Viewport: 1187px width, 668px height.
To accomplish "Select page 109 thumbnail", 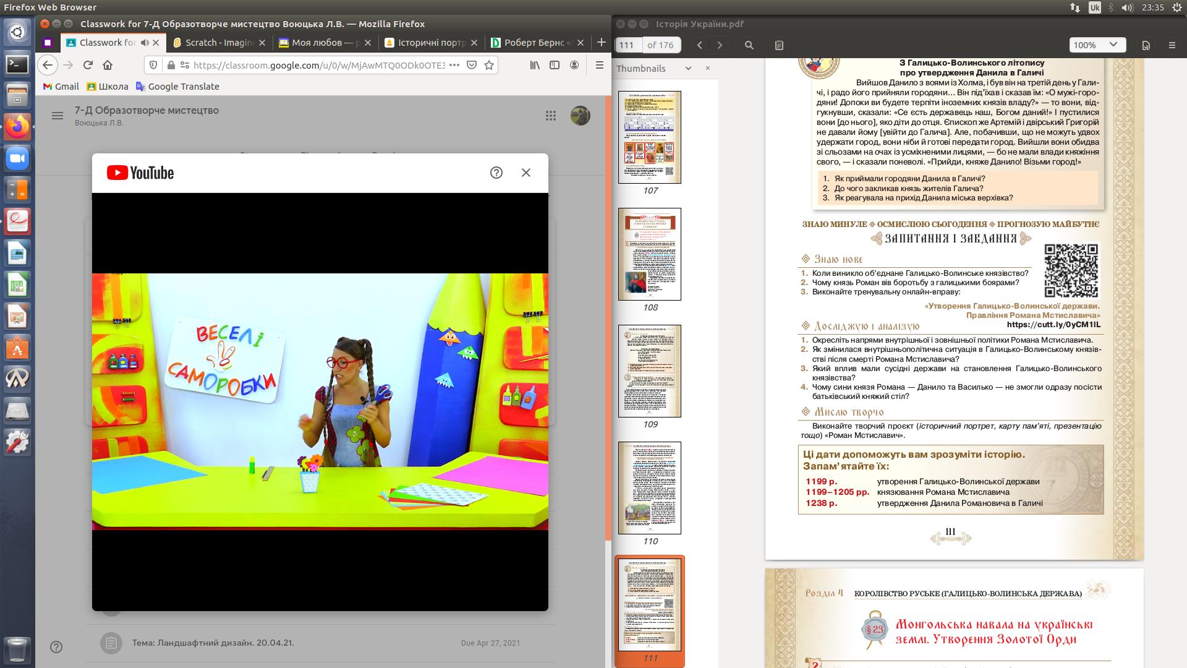I will [650, 371].
